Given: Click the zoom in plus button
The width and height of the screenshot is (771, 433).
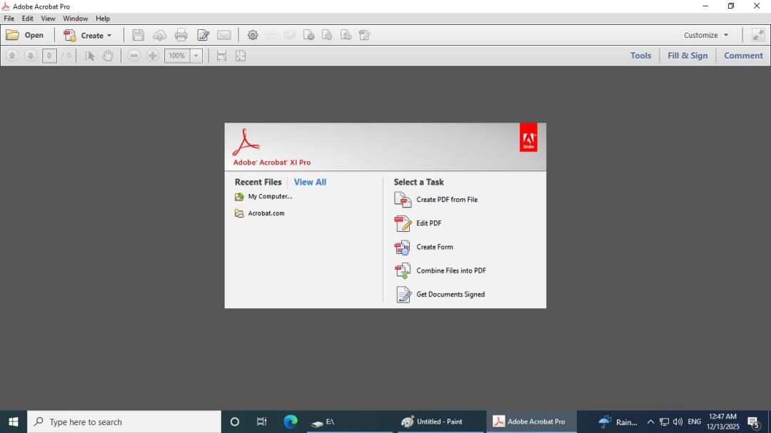Looking at the screenshot, I should (153, 56).
